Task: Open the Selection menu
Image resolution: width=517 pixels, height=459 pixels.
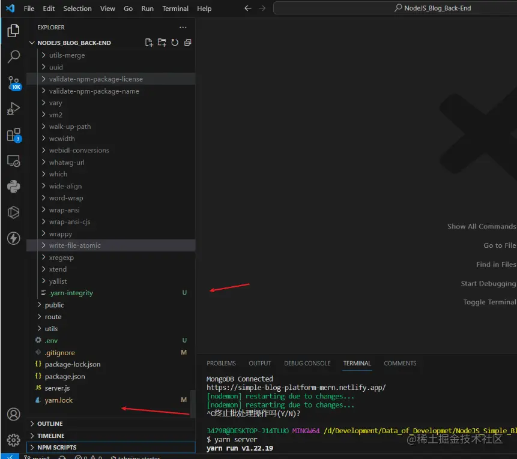Action: pyautogui.click(x=77, y=8)
